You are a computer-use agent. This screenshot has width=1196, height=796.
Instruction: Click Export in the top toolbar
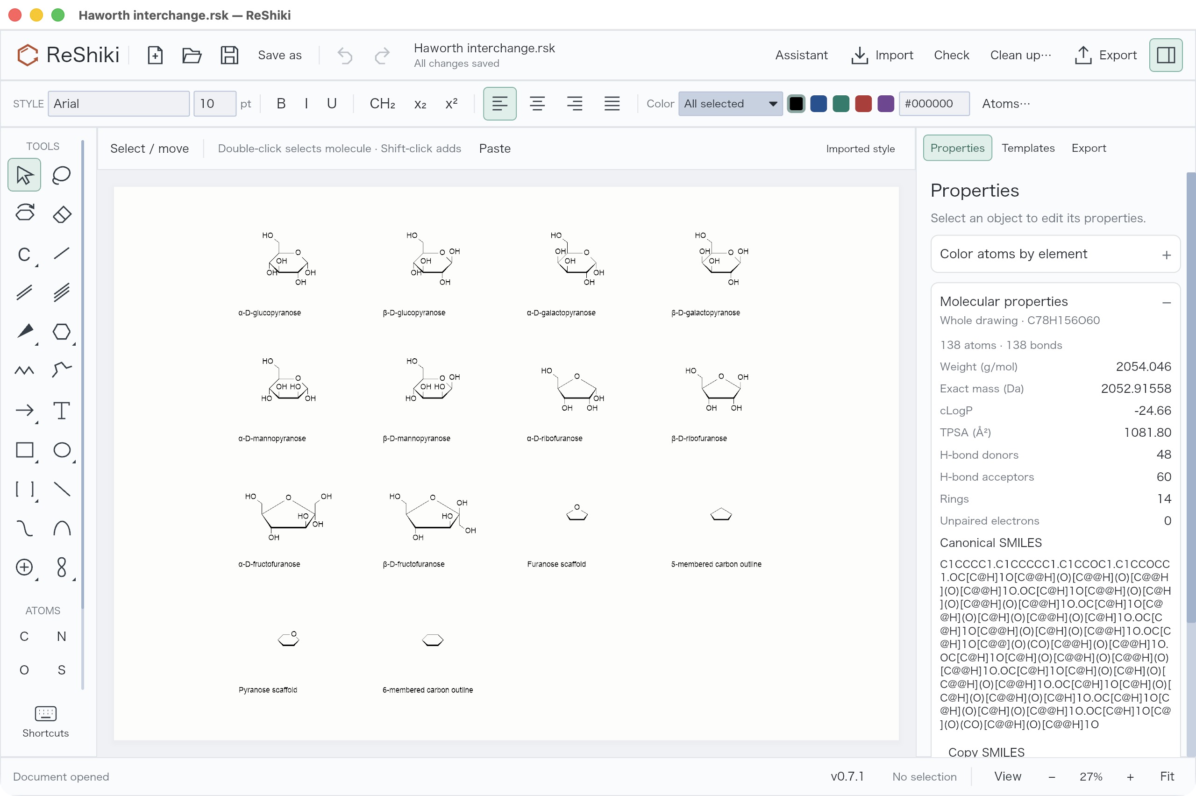click(x=1106, y=55)
